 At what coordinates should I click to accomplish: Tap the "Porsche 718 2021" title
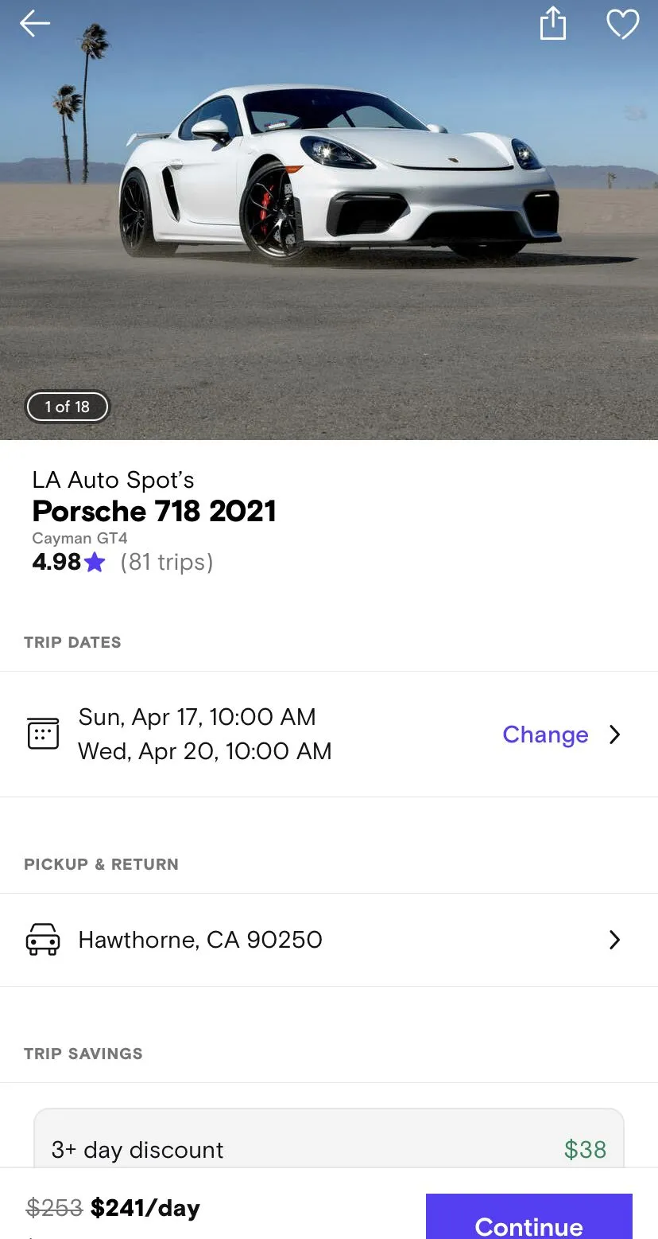pyautogui.click(x=154, y=511)
